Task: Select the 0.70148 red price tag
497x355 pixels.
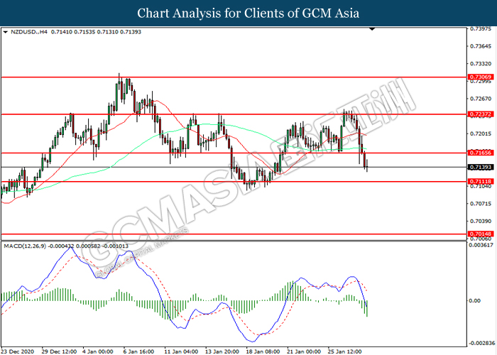Action: [479, 234]
